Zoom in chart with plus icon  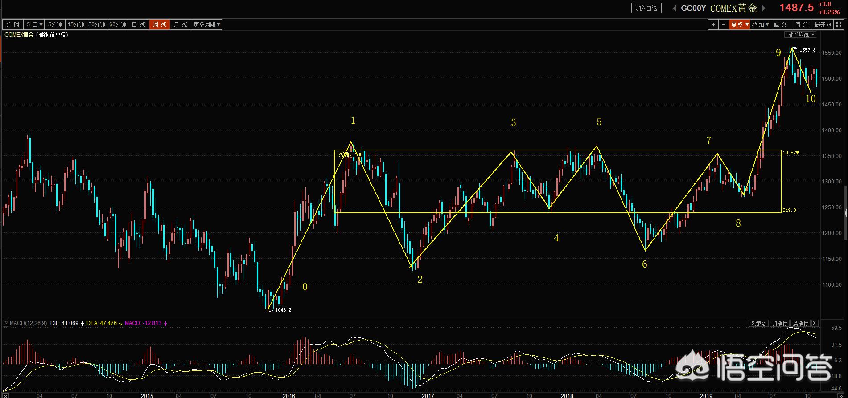click(713, 24)
